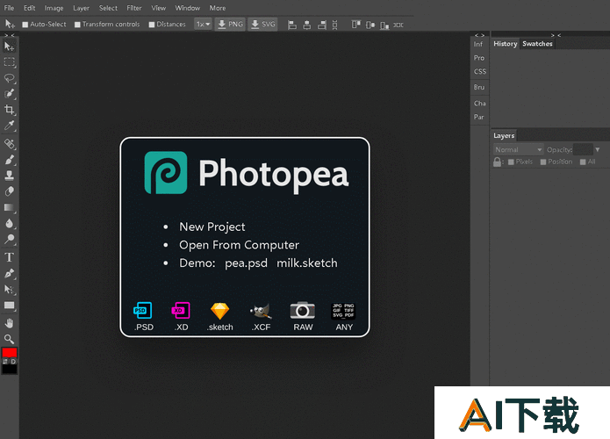
Task: Click Open From Computer link
Action: (x=239, y=245)
